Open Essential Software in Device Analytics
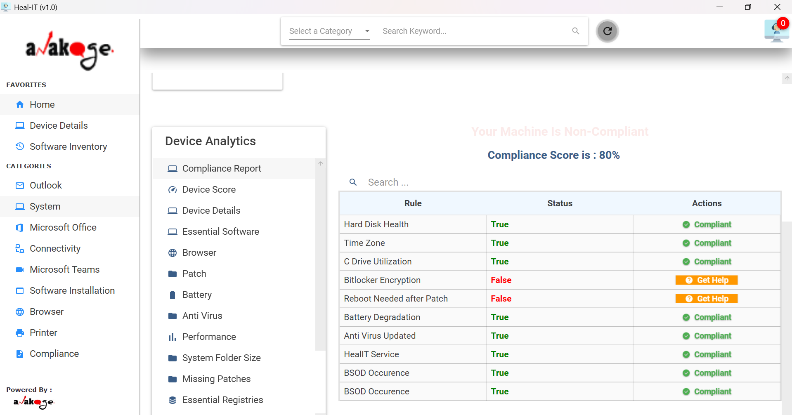 tap(234, 231)
